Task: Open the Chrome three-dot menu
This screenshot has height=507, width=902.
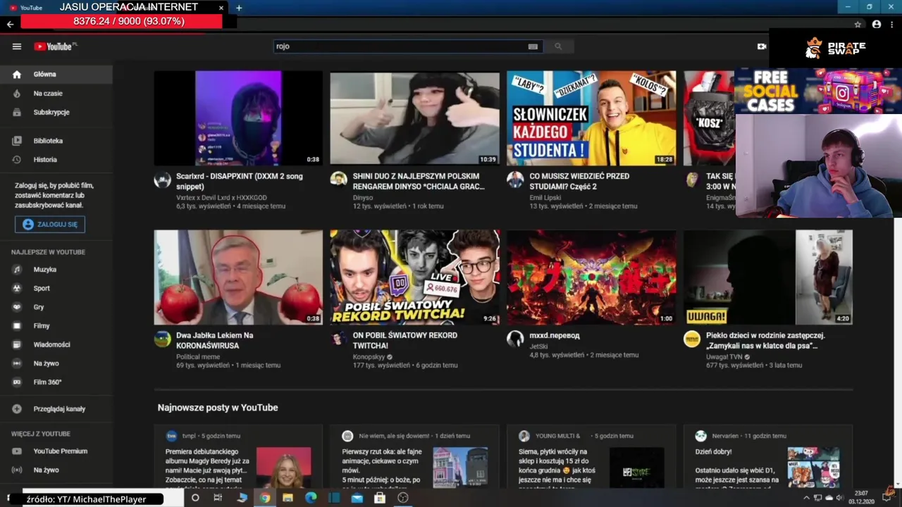Action: click(892, 24)
